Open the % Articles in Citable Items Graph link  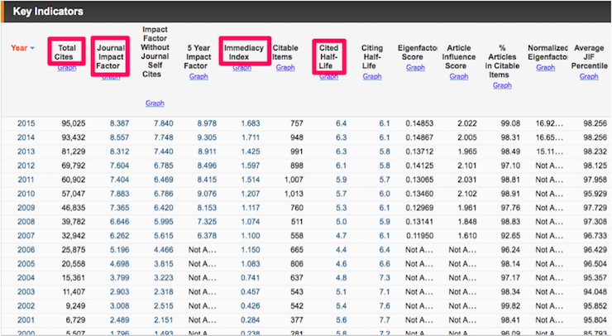(x=502, y=85)
